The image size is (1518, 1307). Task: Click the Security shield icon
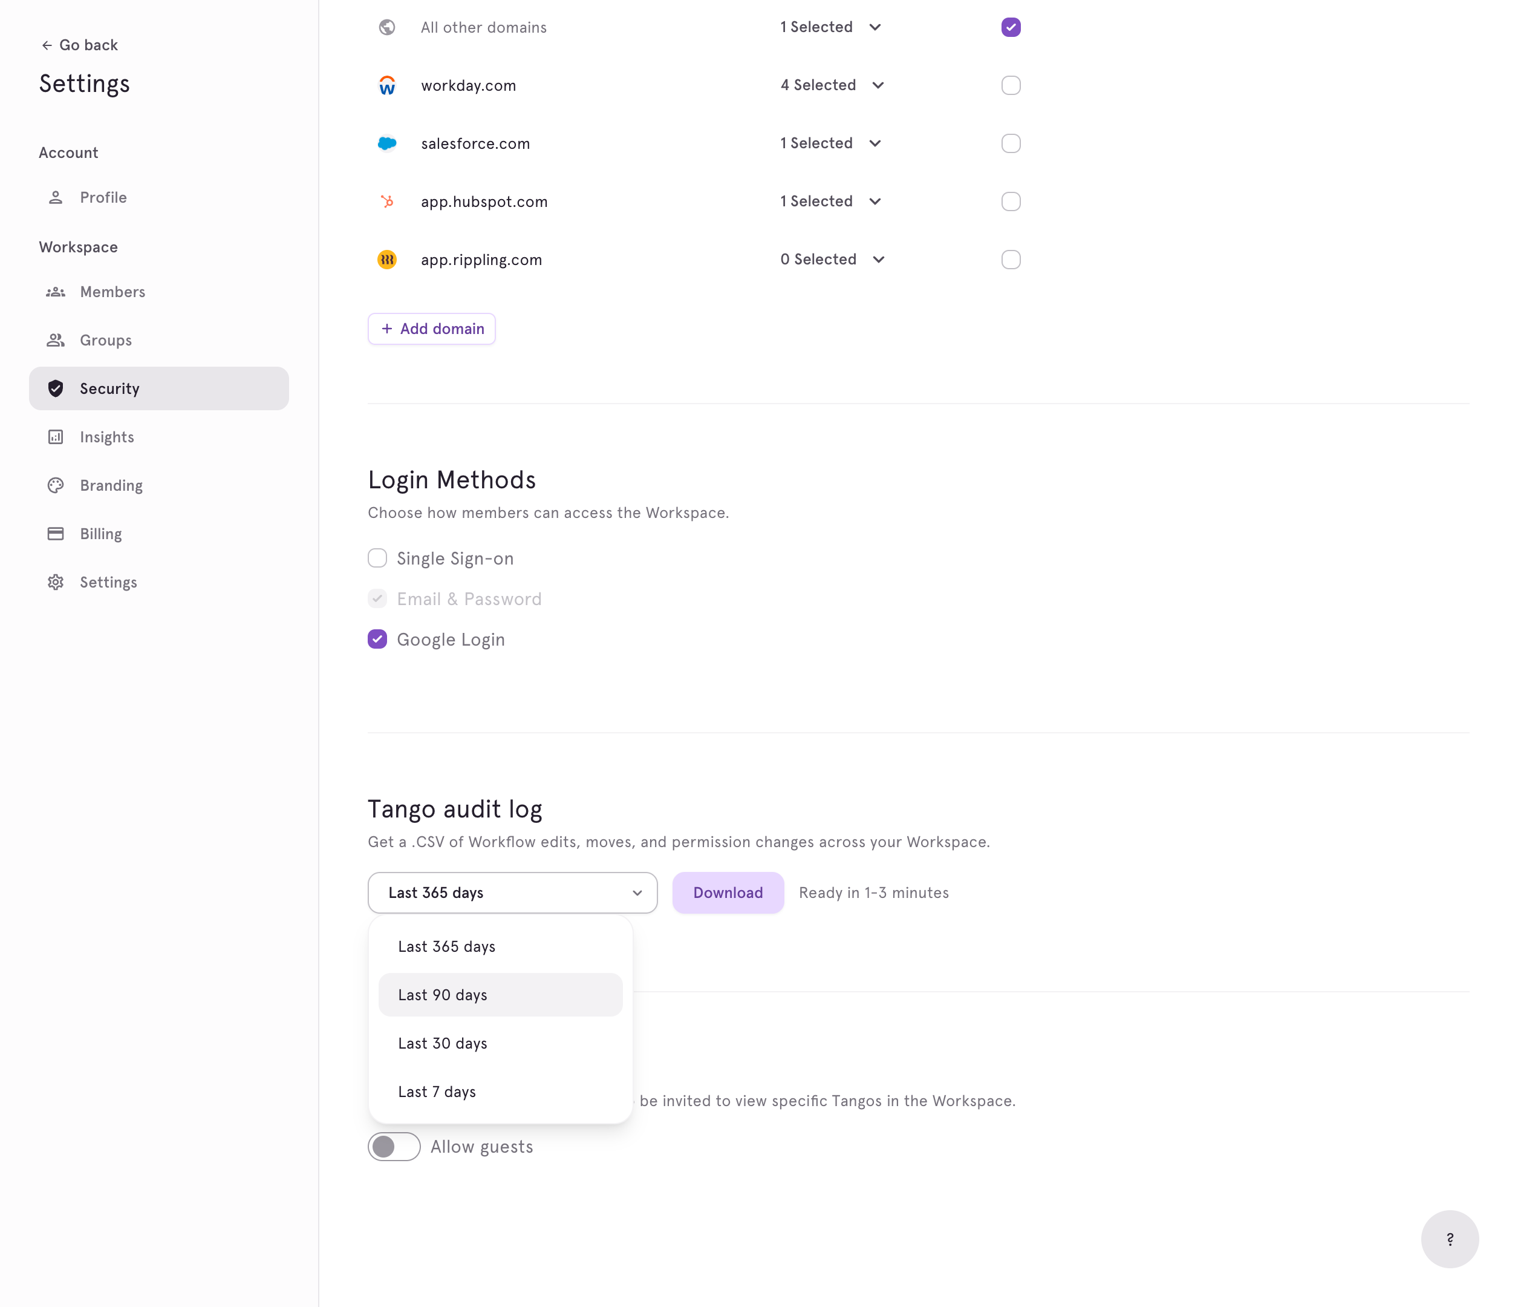click(56, 388)
